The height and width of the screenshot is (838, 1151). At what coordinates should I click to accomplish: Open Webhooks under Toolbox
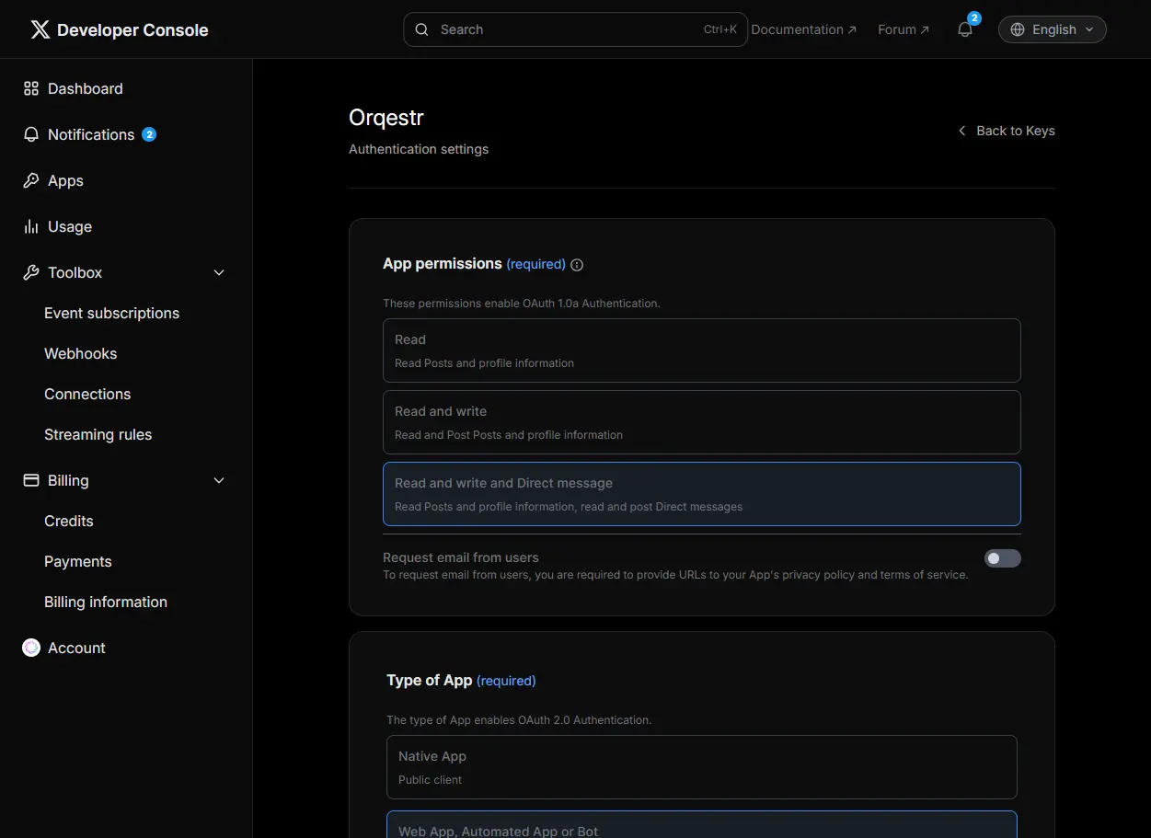[81, 353]
